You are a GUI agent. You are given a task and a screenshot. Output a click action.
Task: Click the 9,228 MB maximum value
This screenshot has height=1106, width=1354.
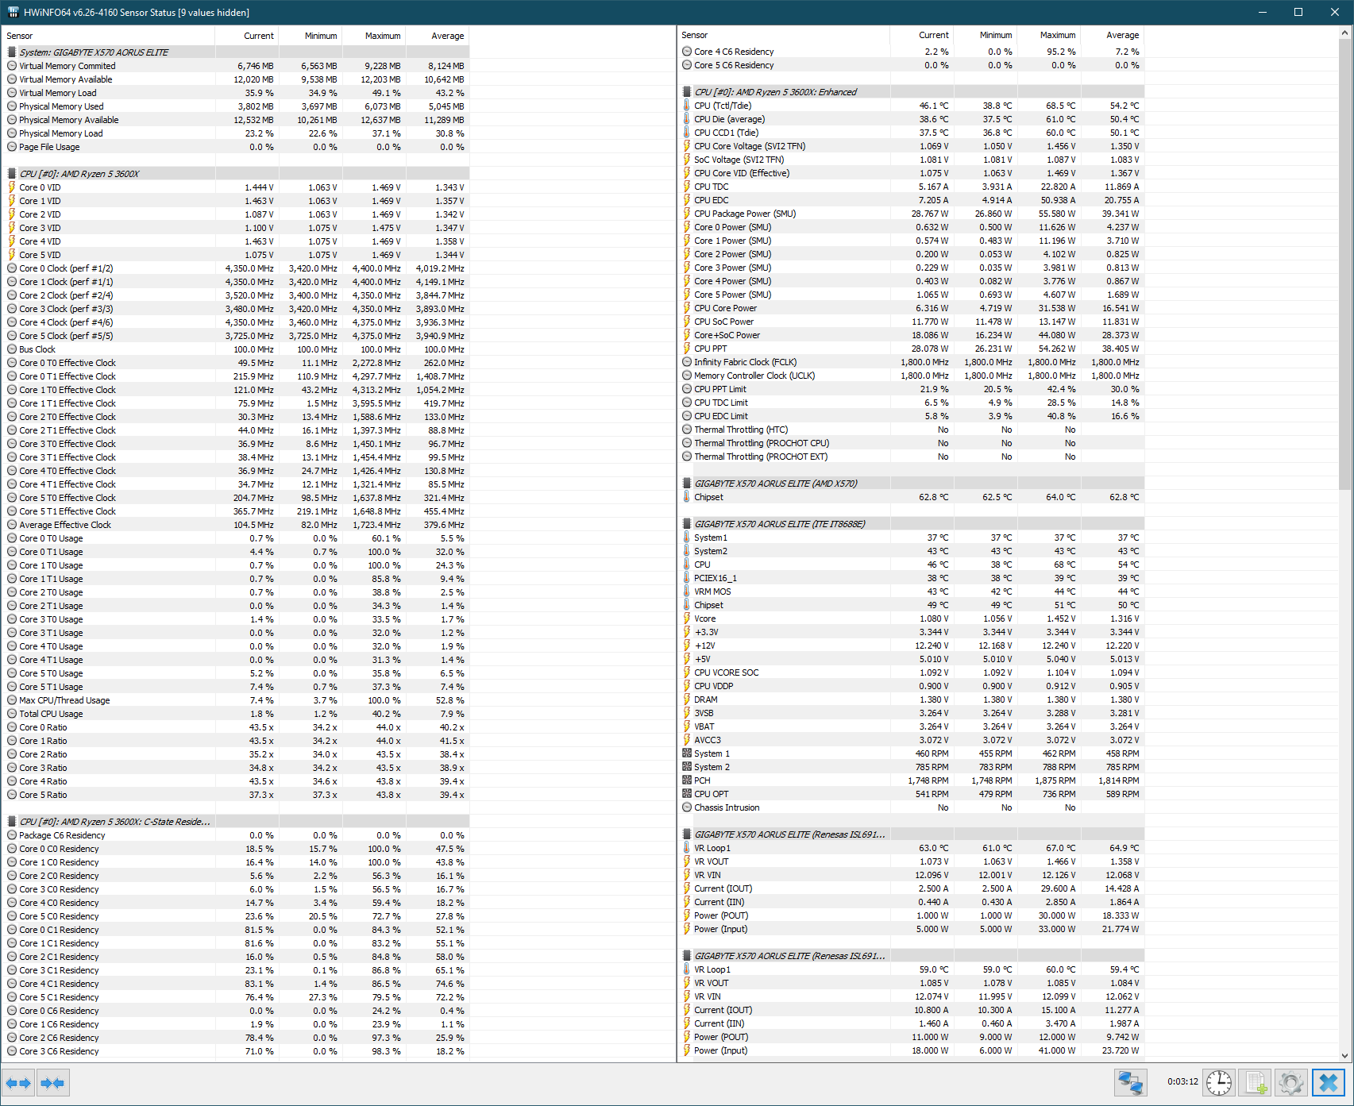tap(383, 66)
